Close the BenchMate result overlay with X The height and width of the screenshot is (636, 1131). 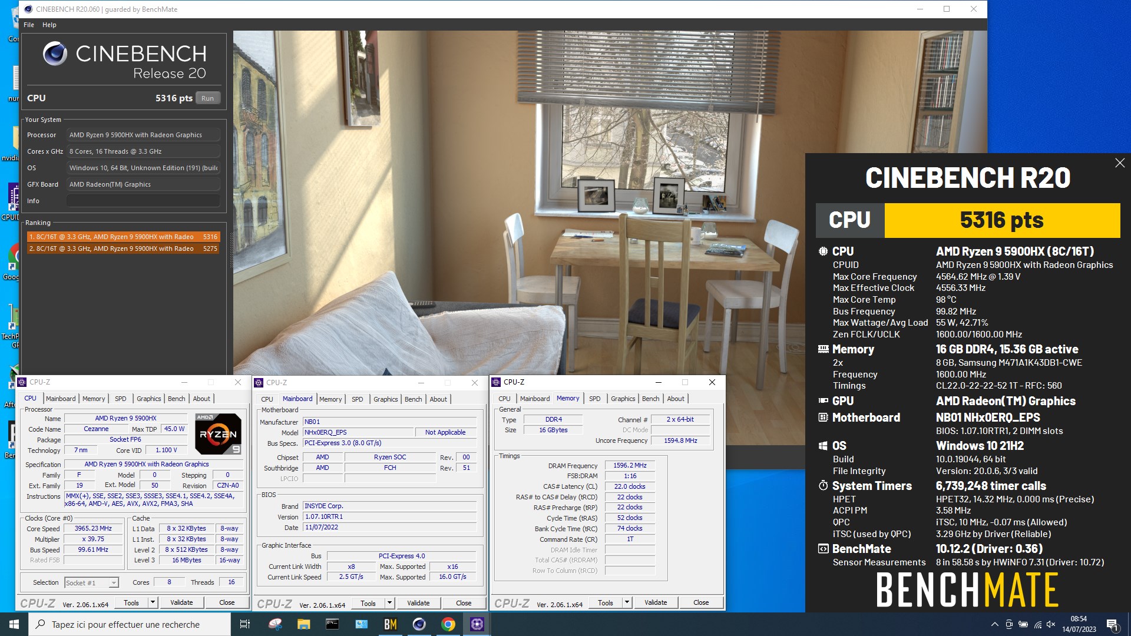pos(1120,163)
